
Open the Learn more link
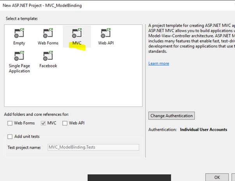click(x=159, y=63)
